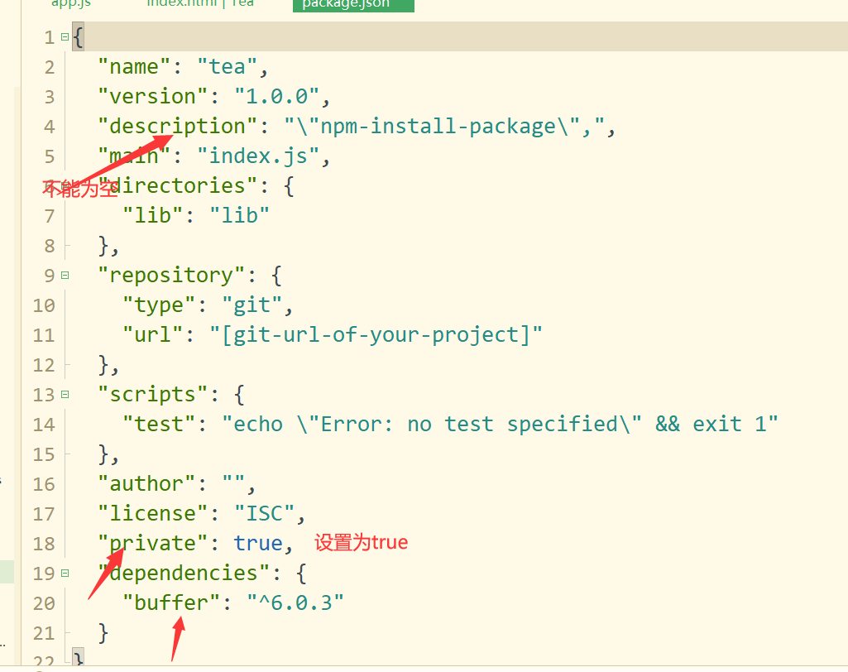
Task: Click the opening brace on line 1
Action: 78,37
